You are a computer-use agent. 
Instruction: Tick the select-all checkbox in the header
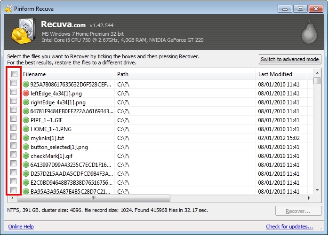[14, 74]
